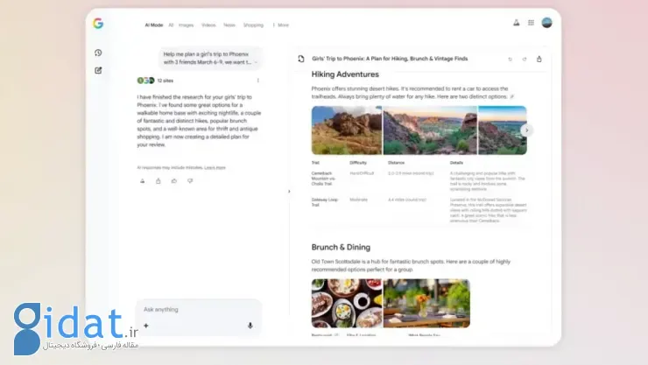The height and width of the screenshot is (365, 648).
Task: Share the AI response
Action: (x=158, y=181)
